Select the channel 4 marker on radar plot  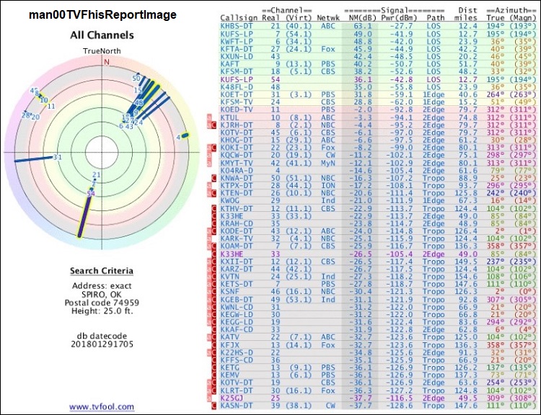point(184,135)
